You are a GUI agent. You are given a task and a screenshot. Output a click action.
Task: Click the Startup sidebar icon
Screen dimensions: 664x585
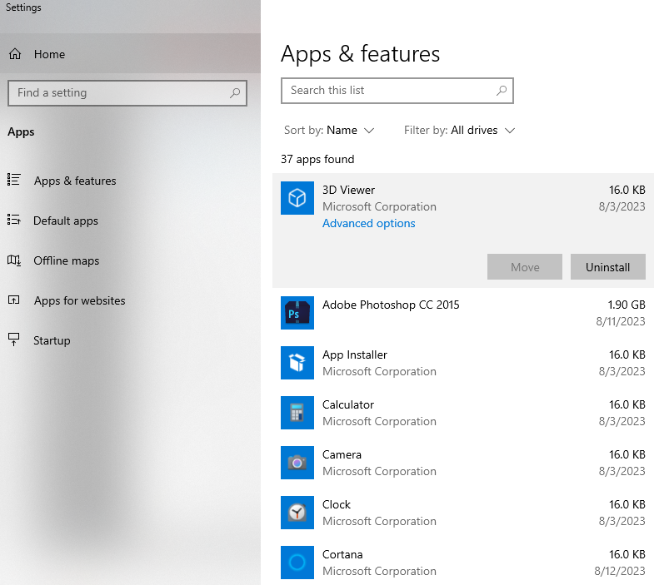[x=13, y=340]
